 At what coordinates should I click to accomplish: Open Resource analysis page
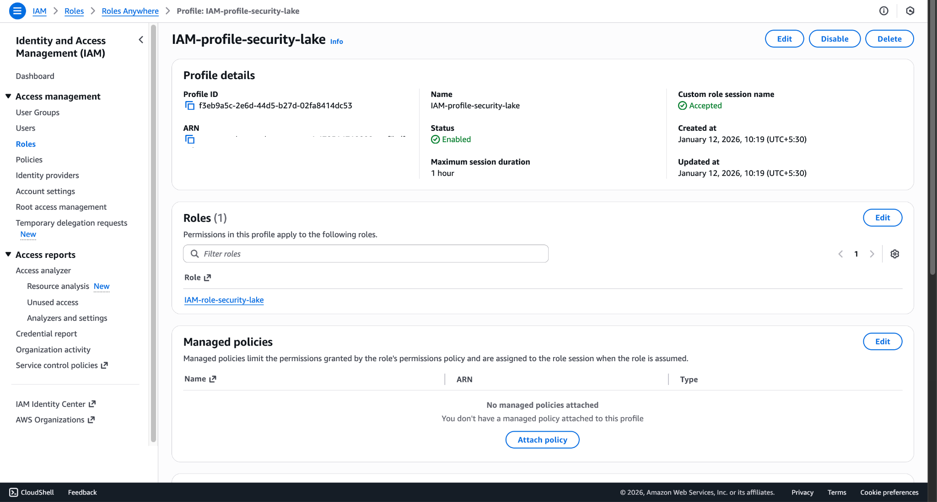click(x=58, y=286)
